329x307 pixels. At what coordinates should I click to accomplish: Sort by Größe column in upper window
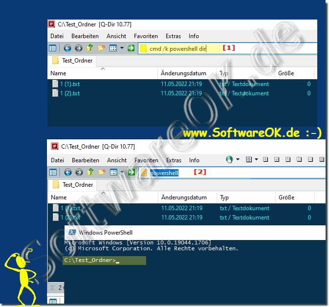click(x=294, y=73)
